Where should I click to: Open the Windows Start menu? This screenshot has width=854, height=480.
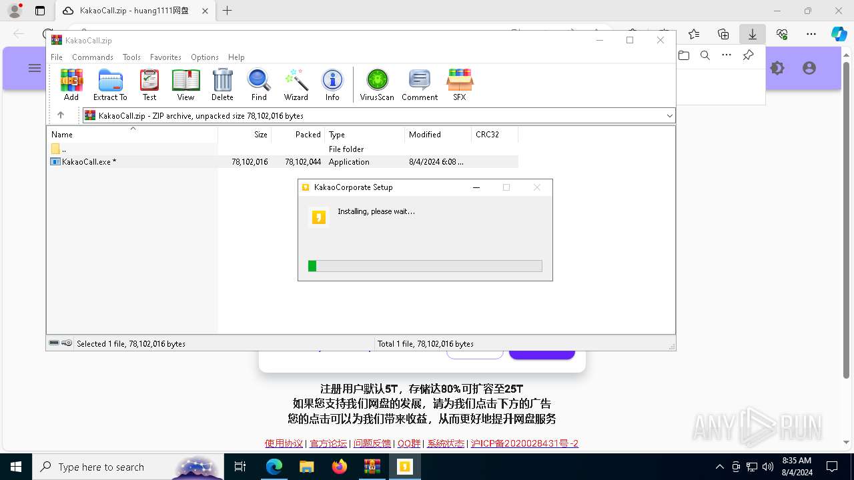(16, 467)
